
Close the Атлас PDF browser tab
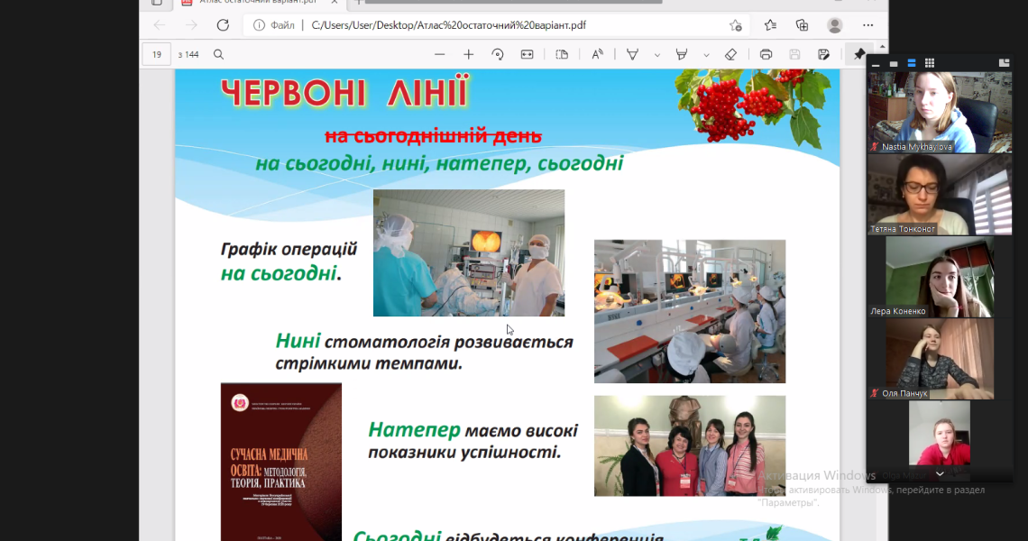coord(335,3)
